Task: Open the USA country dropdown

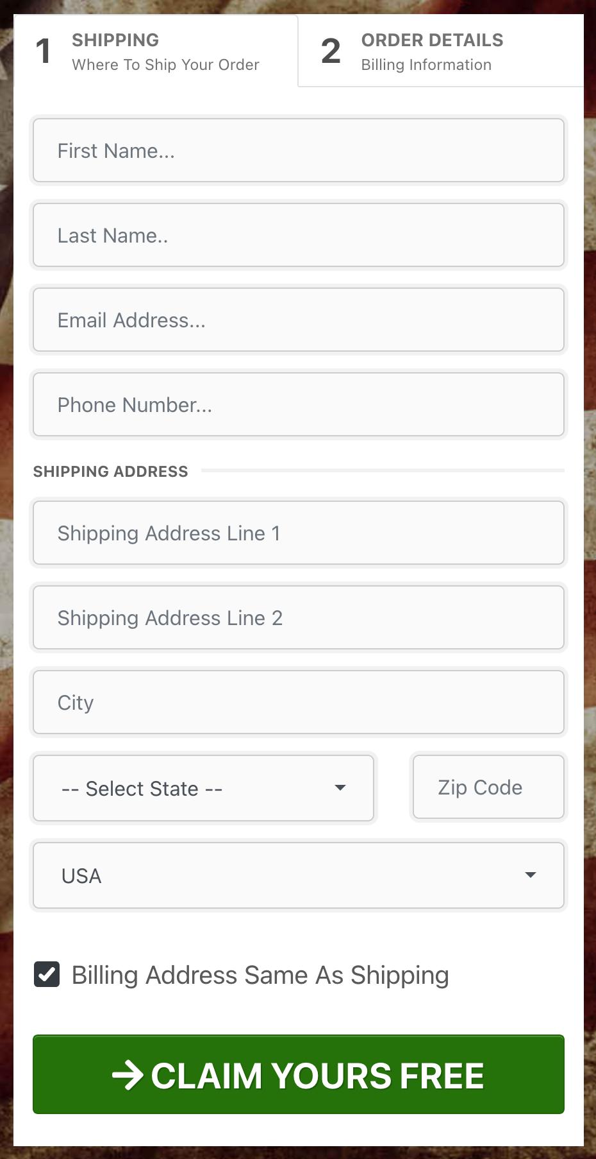Action: pos(298,875)
